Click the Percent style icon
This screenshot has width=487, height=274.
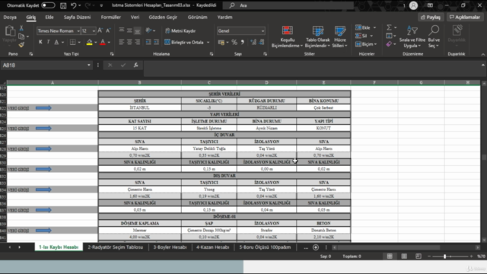pos(234,42)
